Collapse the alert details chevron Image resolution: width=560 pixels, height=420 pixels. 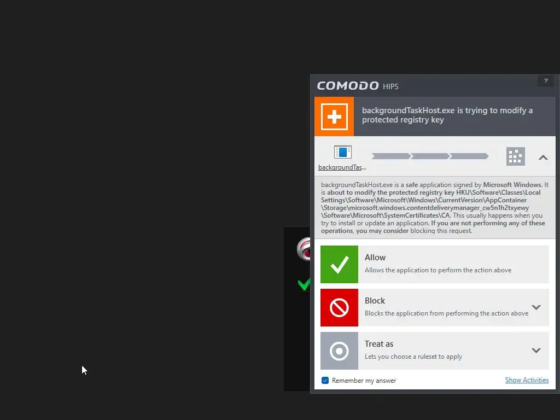(x=543, y=157)
